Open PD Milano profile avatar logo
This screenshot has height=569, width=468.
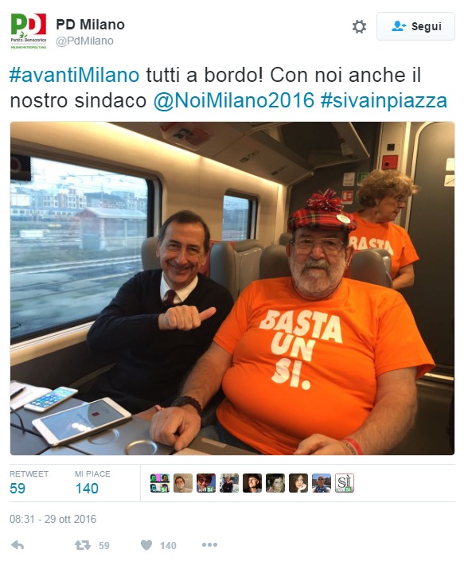click(29, 31)
